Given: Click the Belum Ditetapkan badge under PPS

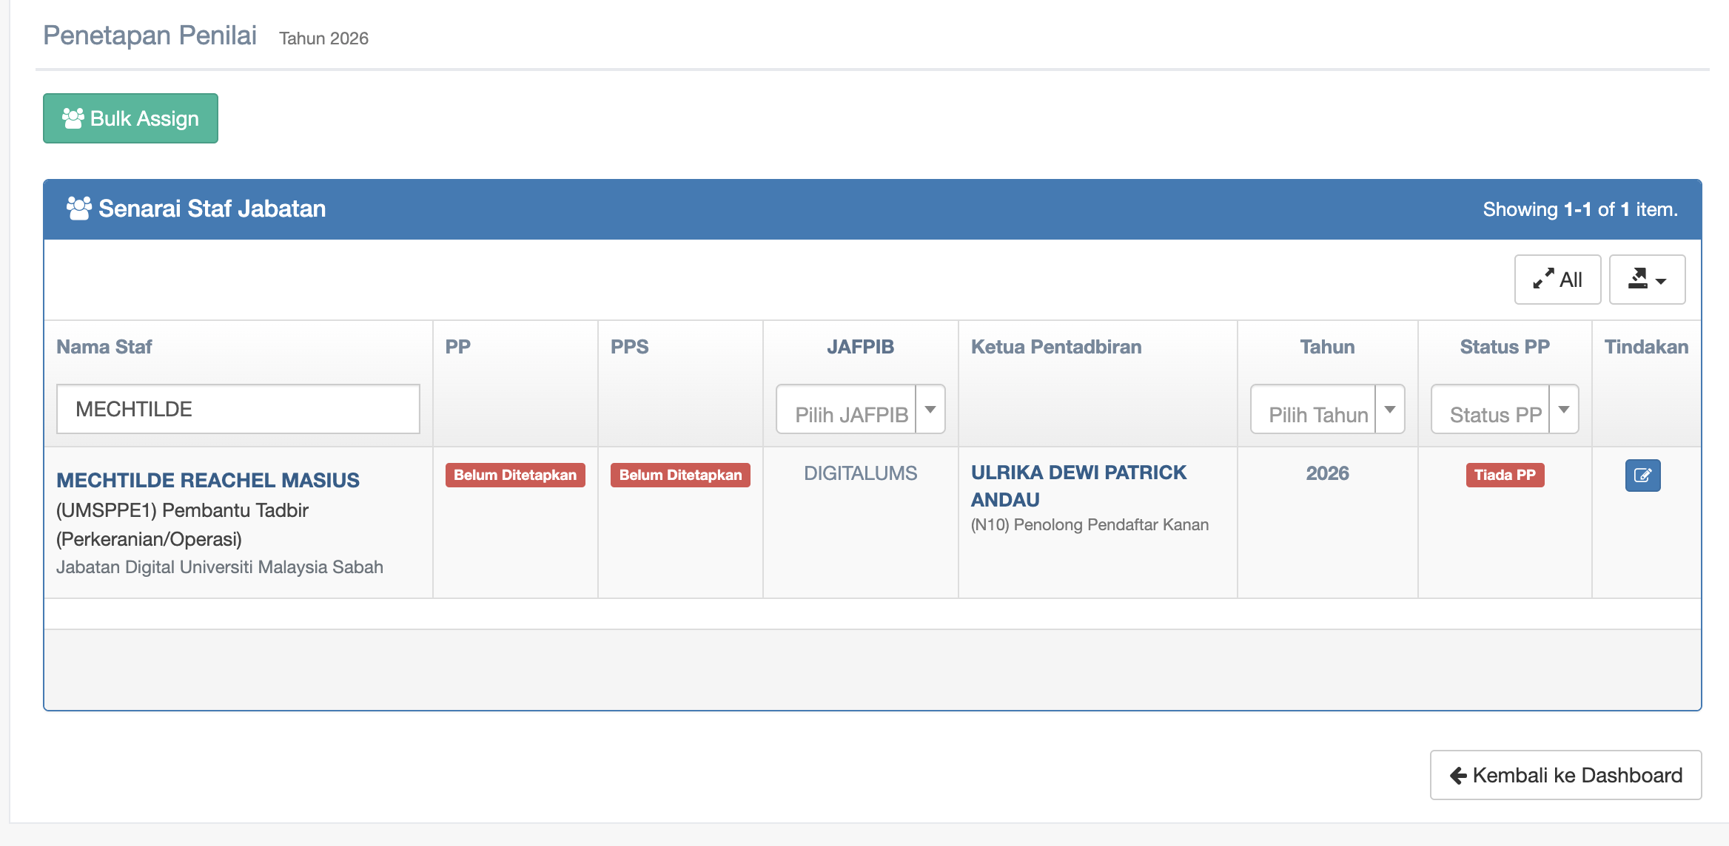Looking at the screenshot, I should pyautogui.click(x=680, y=475).
